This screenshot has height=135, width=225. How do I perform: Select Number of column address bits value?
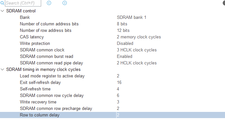coord(122,24)
